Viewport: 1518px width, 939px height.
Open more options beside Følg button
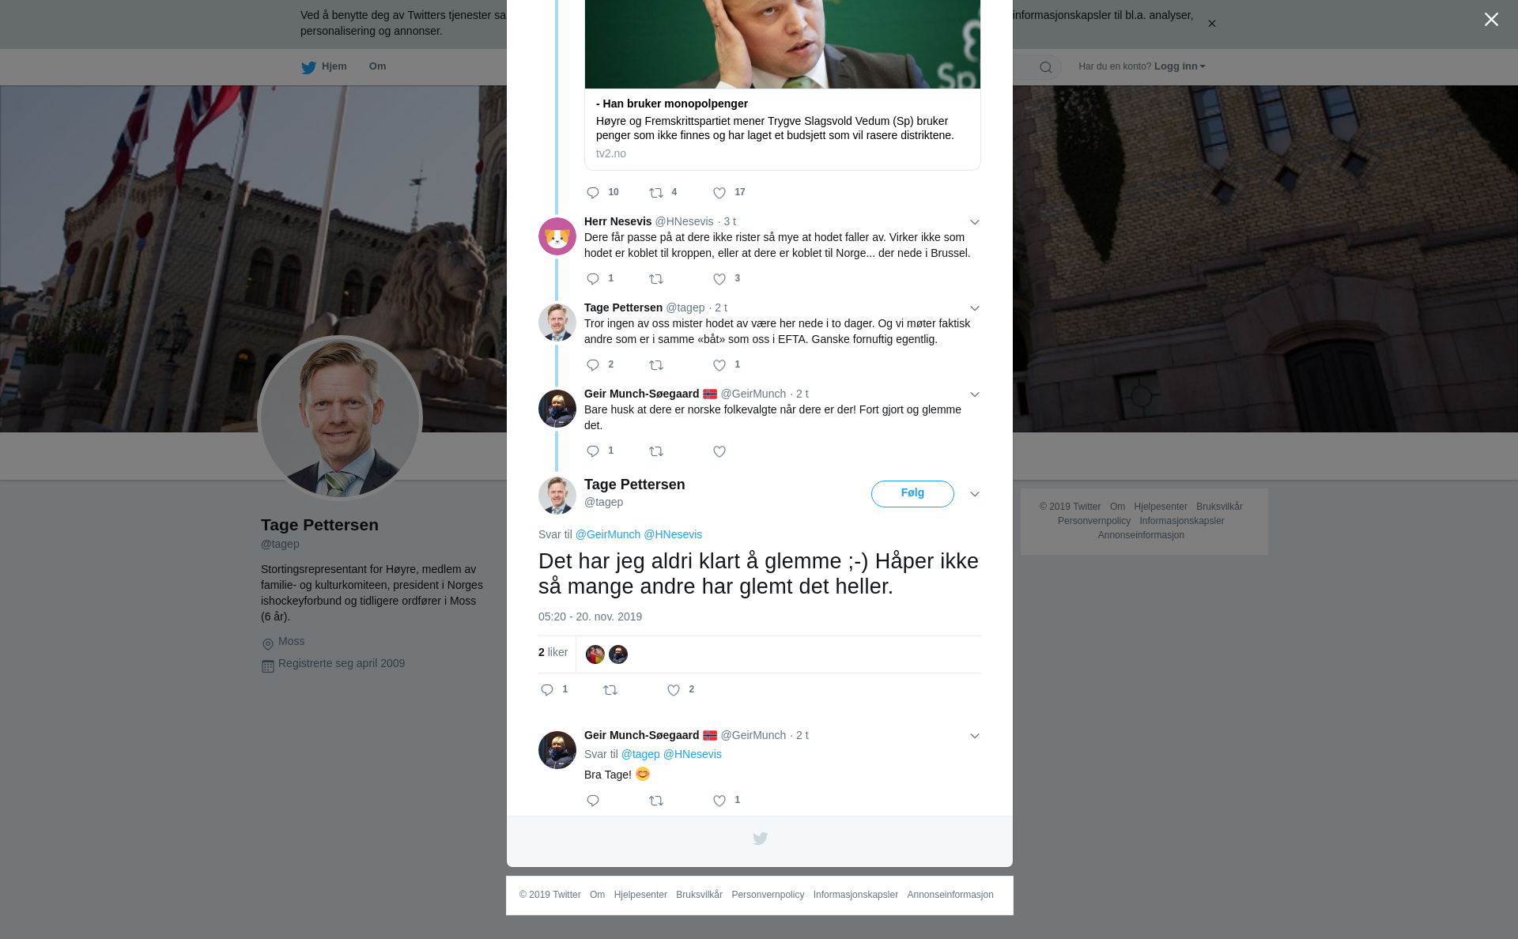point(975,494)
